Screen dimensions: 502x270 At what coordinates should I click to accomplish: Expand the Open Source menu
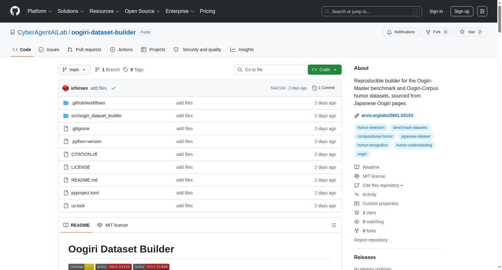coord(142,11)
